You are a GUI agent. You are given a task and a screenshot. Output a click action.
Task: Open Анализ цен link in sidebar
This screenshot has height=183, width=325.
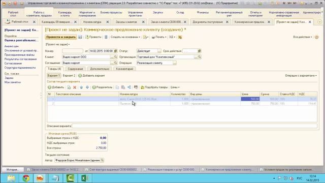click(12, 46)
